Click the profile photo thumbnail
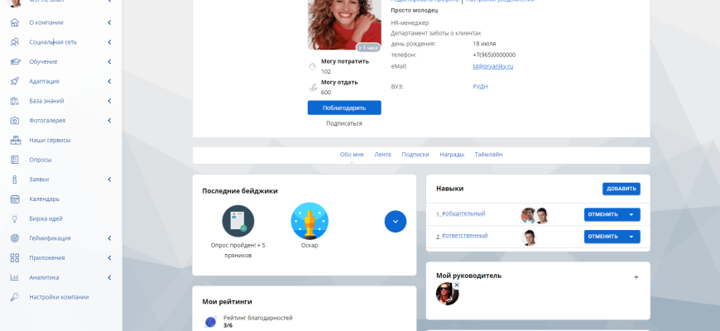This screenshot has height=331, width=720. pos(344,23)
